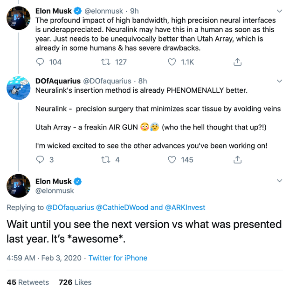This screenshot has width=289, height=293.
Task: Click the Twitter for iPhone link
Action: (118, 258)
